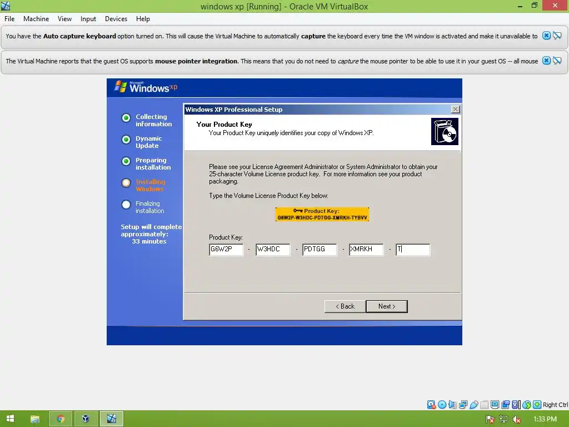Click the Right Ctrl host key label
The height and width of the screenshot is (427, 569).
click(555, 405)
